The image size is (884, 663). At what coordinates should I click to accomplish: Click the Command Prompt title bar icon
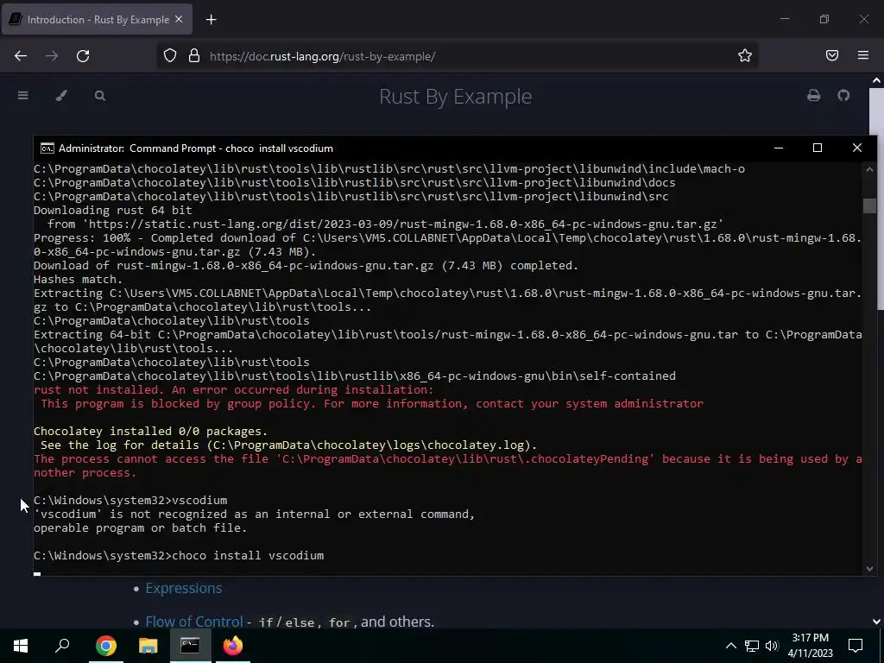pos(47,148)
